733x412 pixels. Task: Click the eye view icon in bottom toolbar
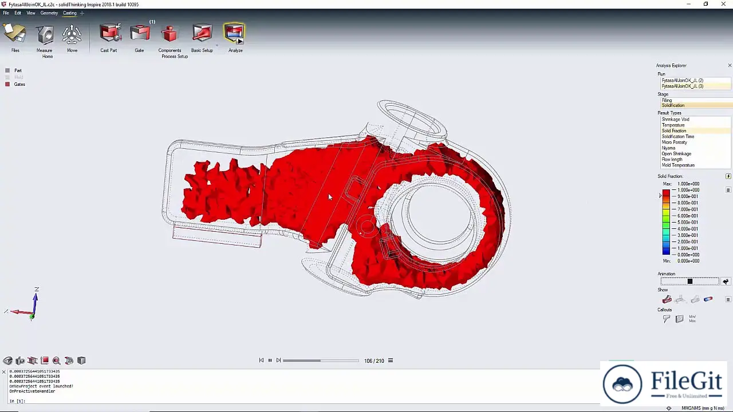[7, 360]
